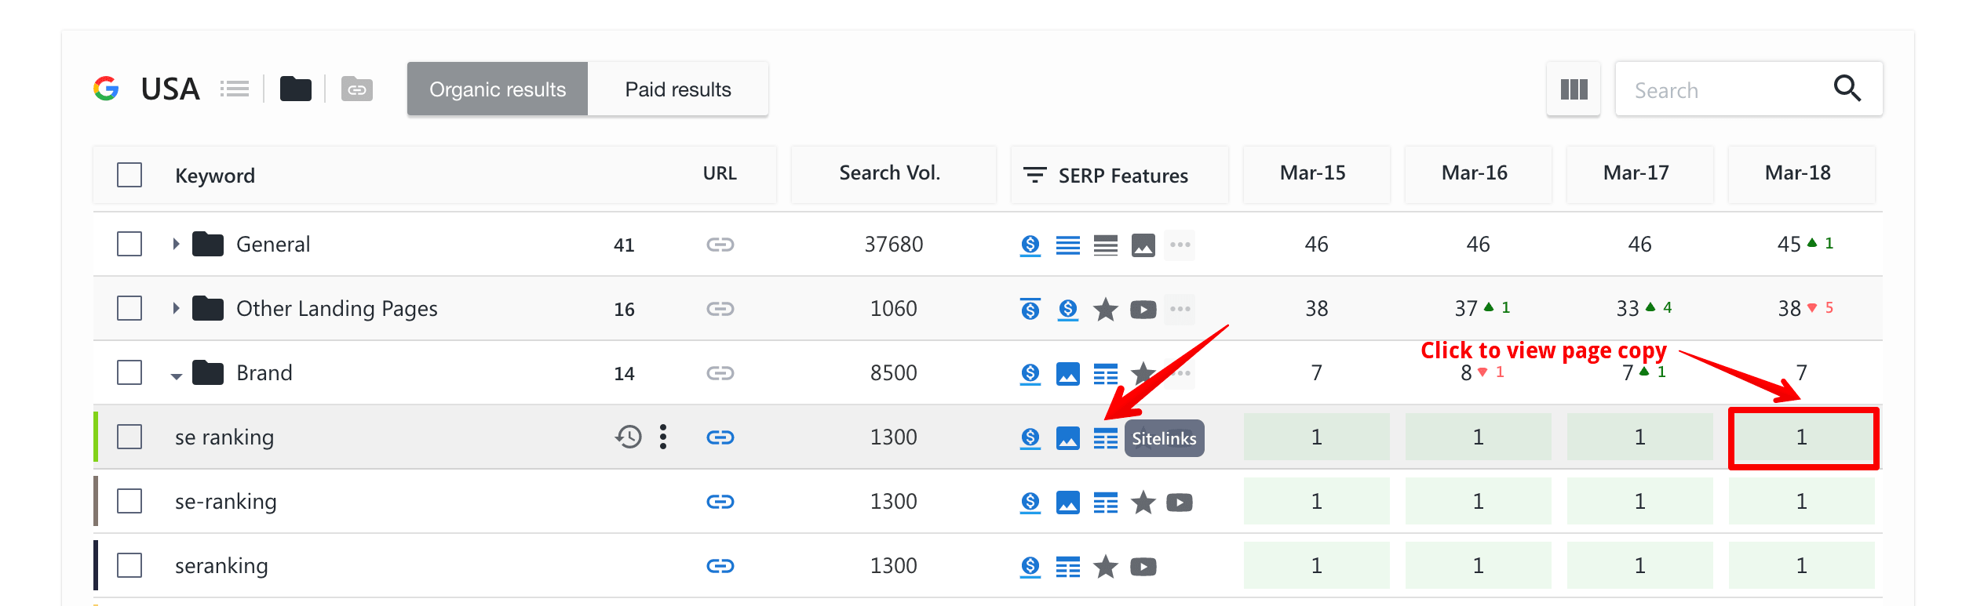Switch to list view icon next to USA
This screenshot has width=1973, height=606.
235,89
